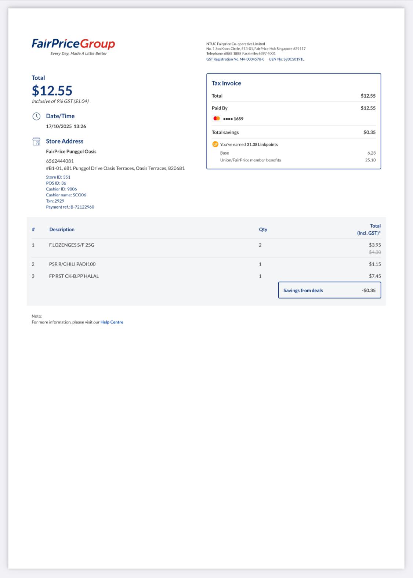Click the Base Linkpoints value 6.28
The width and height of the screenshot is (413, 578).
(372, 153)
